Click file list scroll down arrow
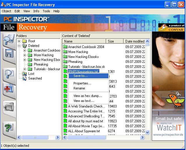 click(x=147, y=132)
